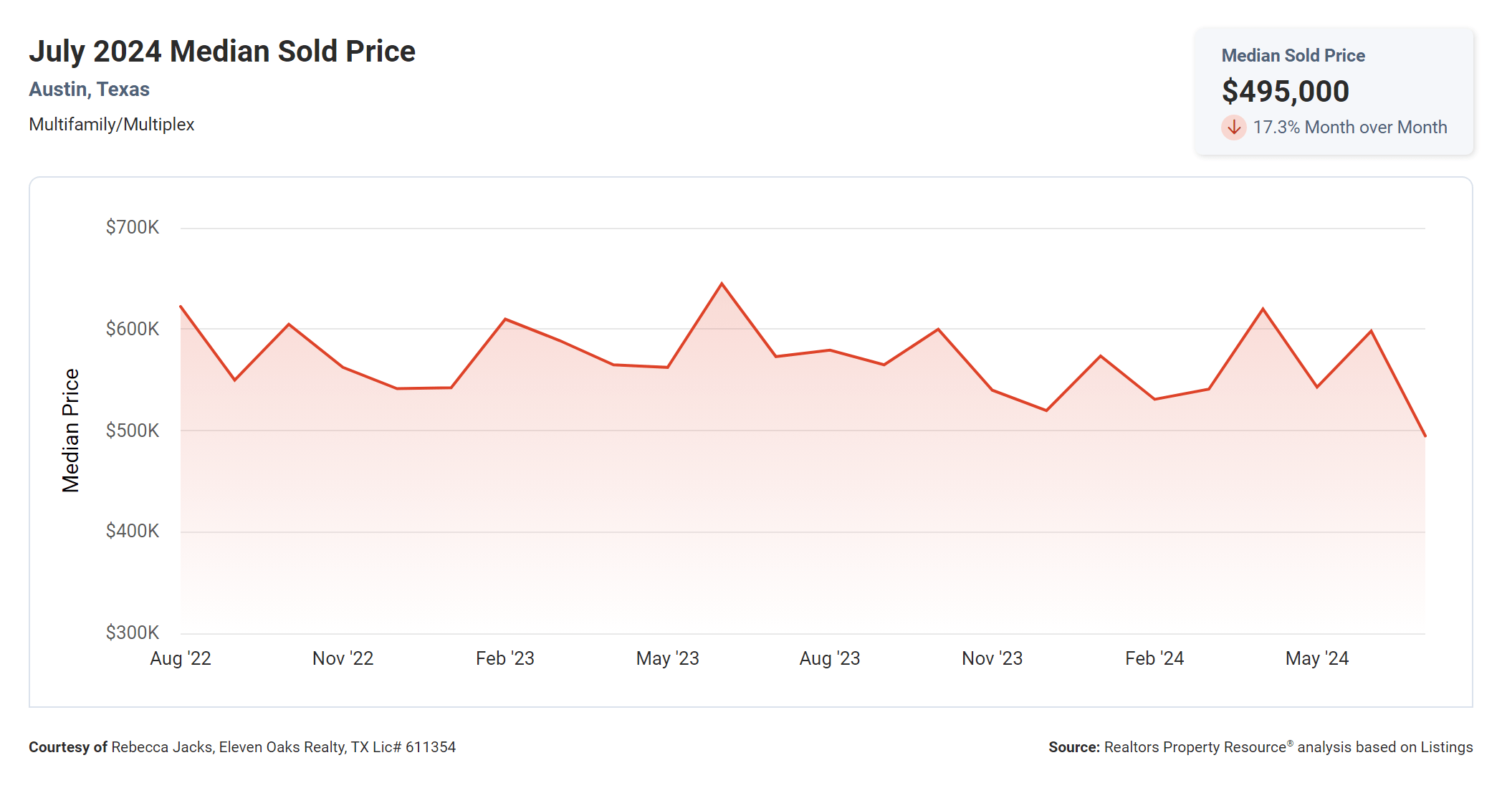Screen dimensions: 1502x788
Task: Select the May '24 x-axis label
Action: click(x=1316, y=658)
